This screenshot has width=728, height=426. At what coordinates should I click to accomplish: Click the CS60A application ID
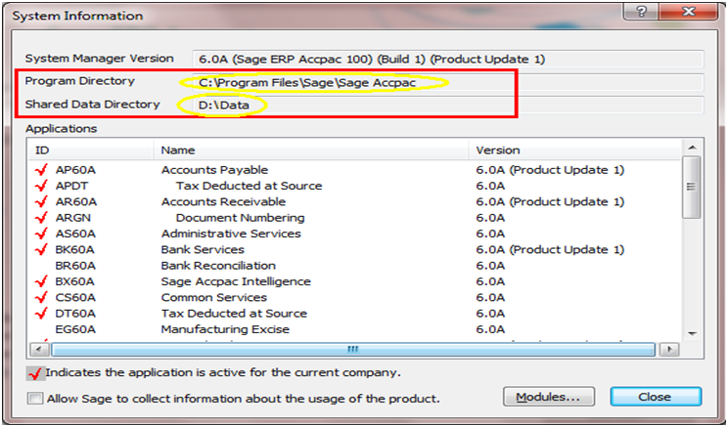74,297
